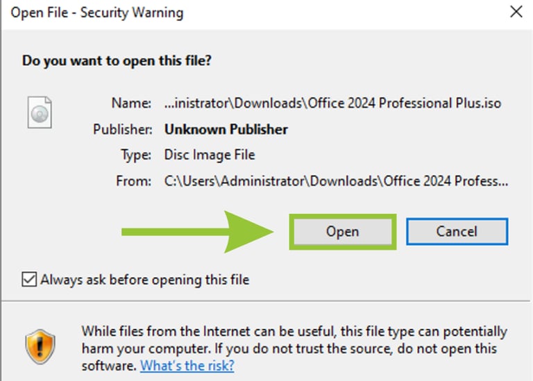533x381 pixels.
Task: Click the Open button
Action: [x=343, y=232]
